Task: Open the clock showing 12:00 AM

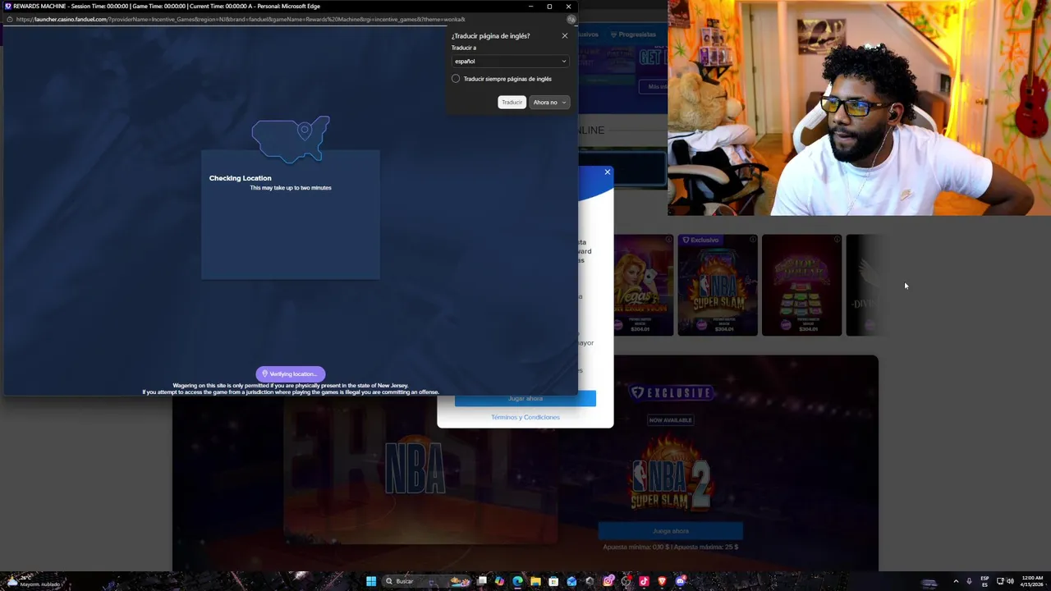Action: pos(1031,581)
